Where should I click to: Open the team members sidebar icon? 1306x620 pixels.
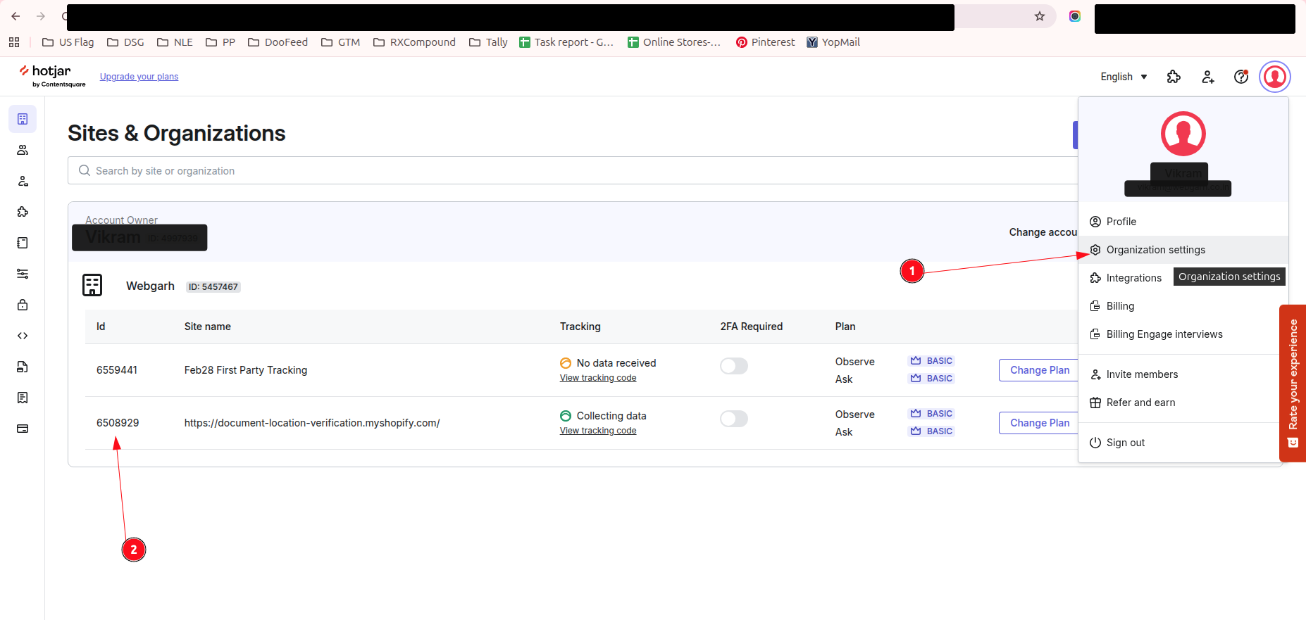(x=23, y=150)
